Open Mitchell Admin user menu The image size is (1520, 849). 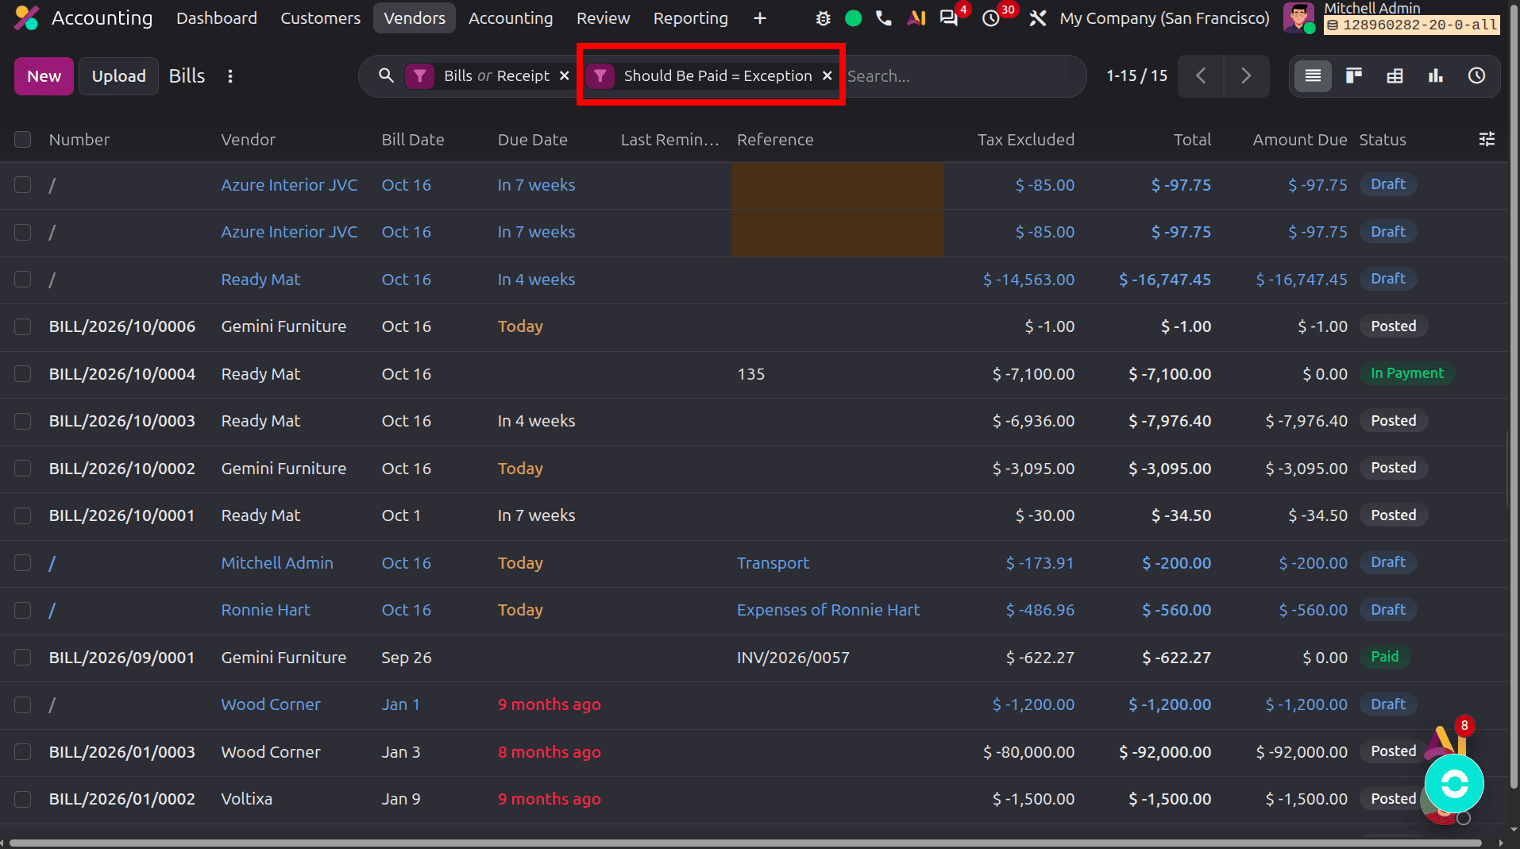[1391, 18]
